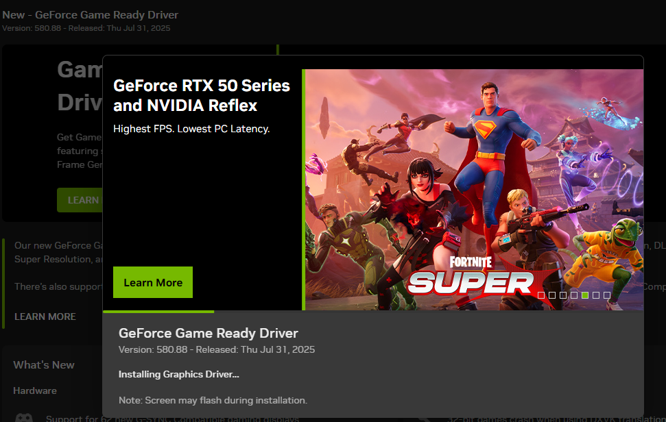Viewport: 666px width, 422px height.
Task: Click the dialog title 'GeForce Game Ready Driver'
Action: pyautogui.click(x=209, y=334)
